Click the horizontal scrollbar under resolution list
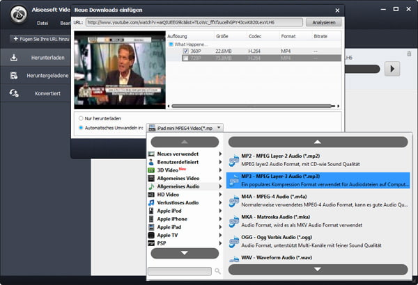Screen dimensions: 418x285 [254, 106]
